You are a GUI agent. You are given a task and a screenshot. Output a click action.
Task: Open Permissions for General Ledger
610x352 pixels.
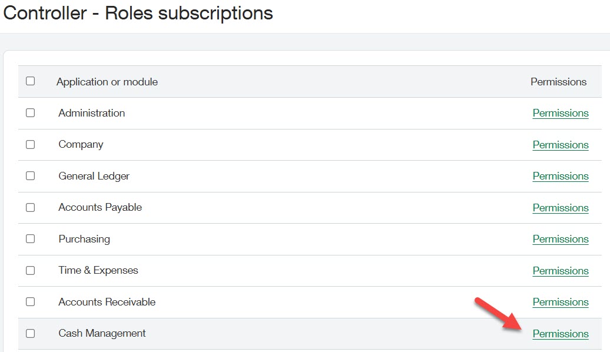(560, 176)
